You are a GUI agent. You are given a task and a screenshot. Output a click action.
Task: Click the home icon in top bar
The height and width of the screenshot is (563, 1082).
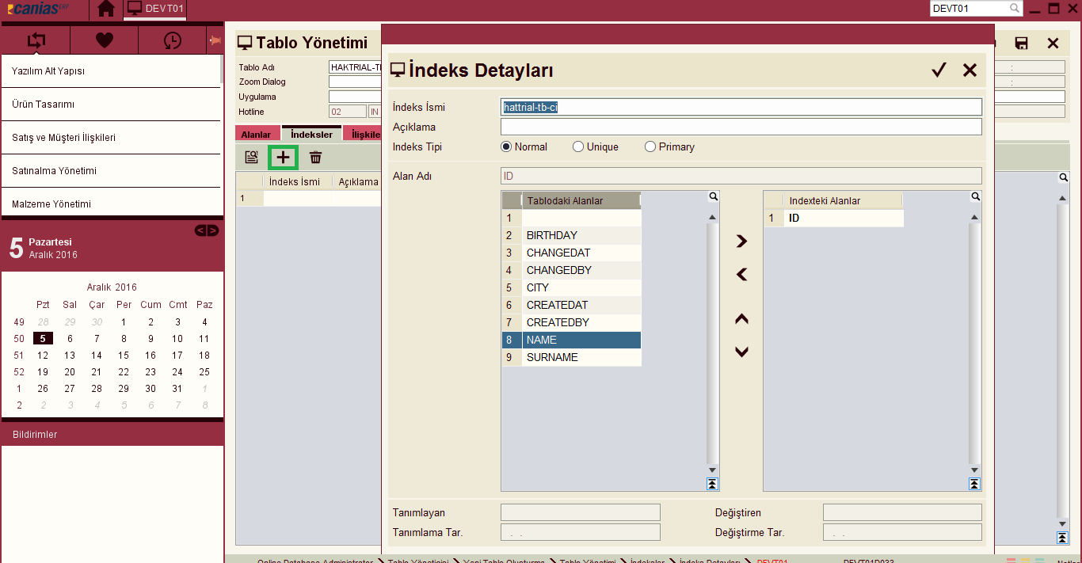tap(106, 10)
